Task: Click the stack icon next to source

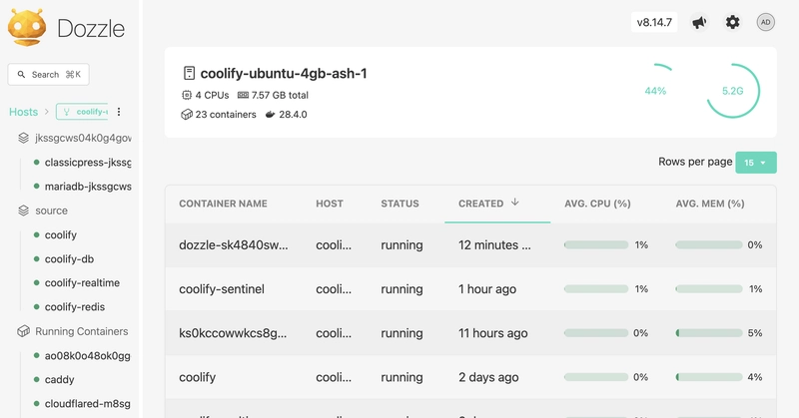Action: coord(24,210)
